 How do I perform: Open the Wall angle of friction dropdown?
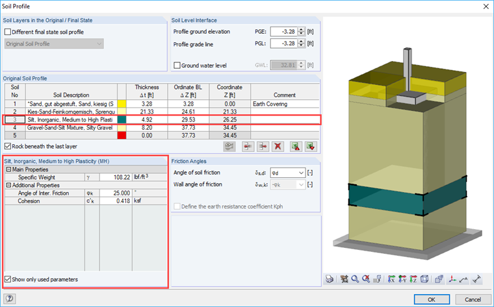click(x=288, y=184)
